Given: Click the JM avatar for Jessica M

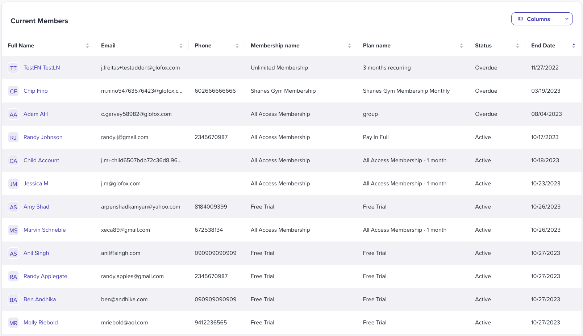Looking at the screenshot, I should pos(13,184).
